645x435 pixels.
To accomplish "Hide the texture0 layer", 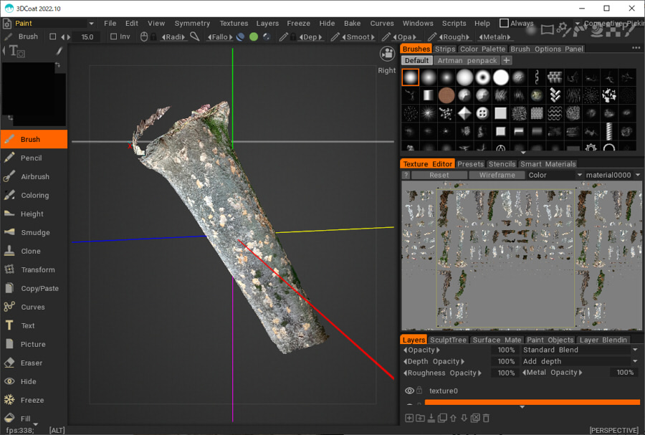I will 409,391.
